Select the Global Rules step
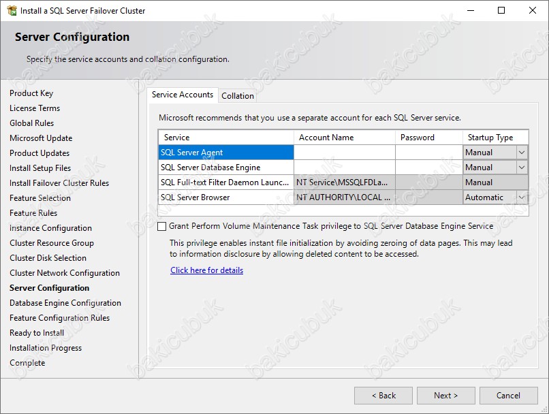Viewport: 549px width, 414px height. coord(31,123)
